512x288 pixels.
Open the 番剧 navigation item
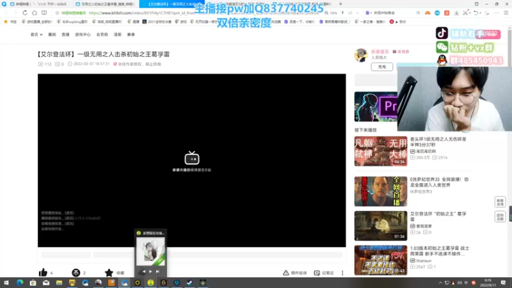pyautogui.click(x=52, y=35)
